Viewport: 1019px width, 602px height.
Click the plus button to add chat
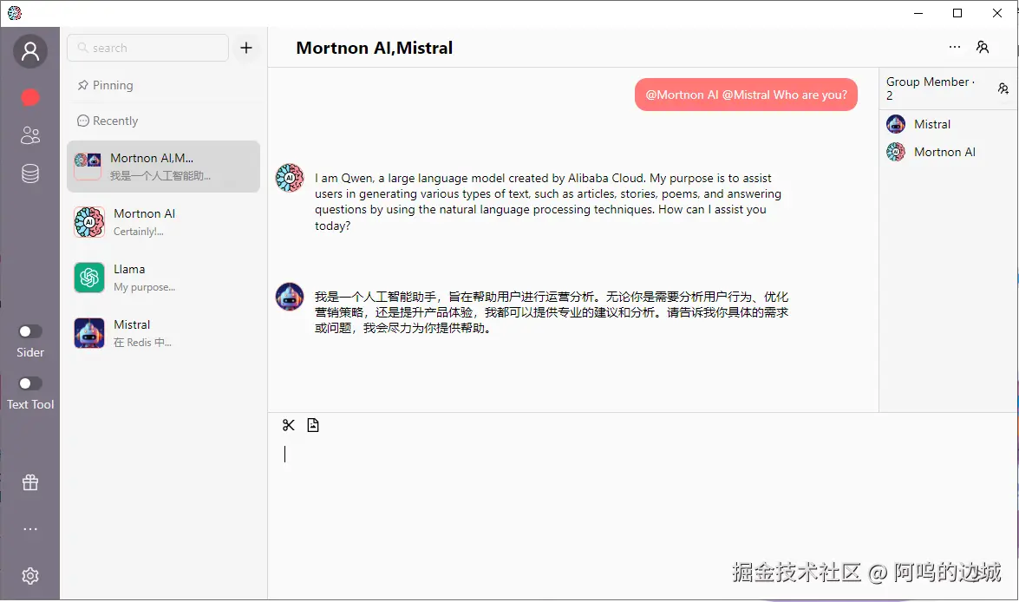click(246, 48)
